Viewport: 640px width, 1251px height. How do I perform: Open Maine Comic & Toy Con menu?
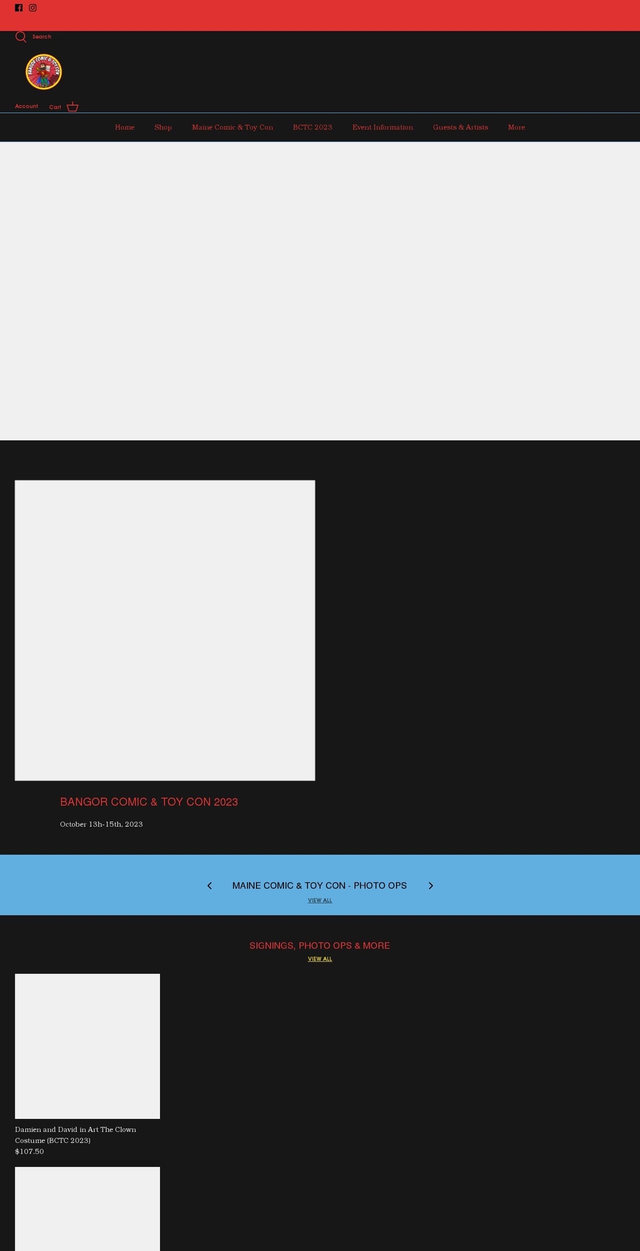(233, 127)
